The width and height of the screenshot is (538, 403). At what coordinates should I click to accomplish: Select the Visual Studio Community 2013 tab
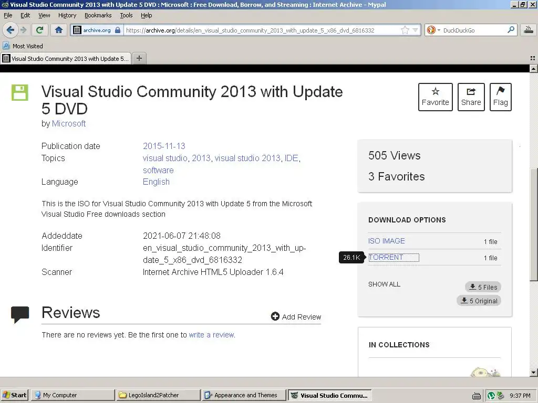(66, 59)
